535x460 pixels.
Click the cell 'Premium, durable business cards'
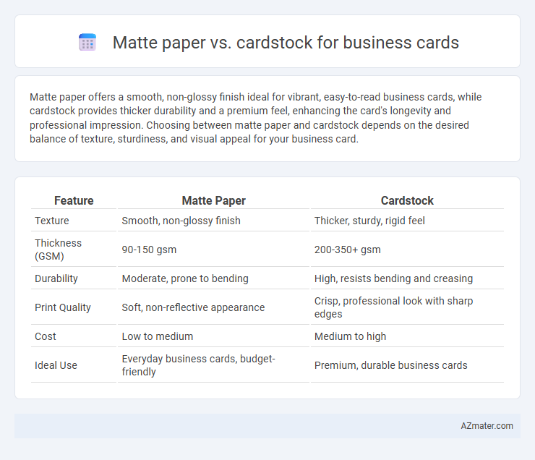click(x=390, y=365)
